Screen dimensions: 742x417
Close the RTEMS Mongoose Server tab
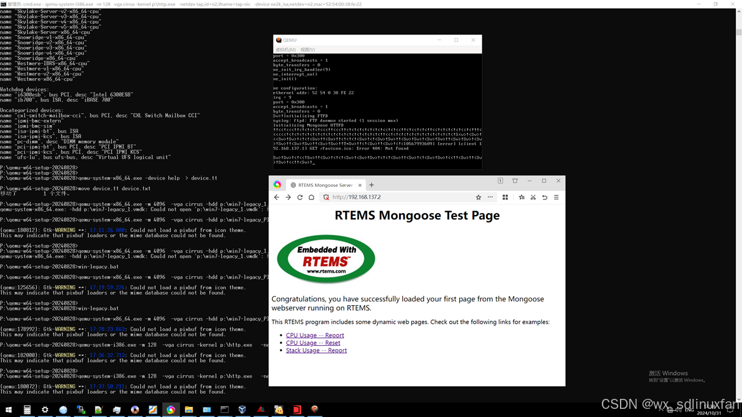[360, 185]
